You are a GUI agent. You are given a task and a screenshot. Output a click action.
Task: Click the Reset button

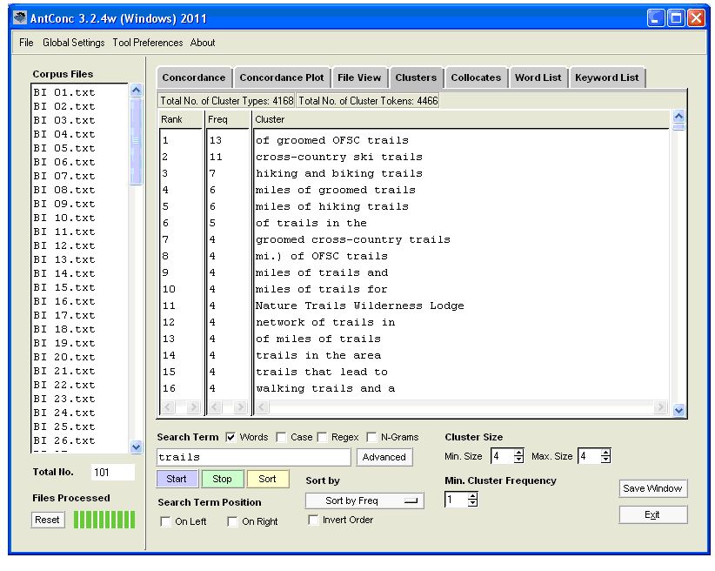(47, 520)
